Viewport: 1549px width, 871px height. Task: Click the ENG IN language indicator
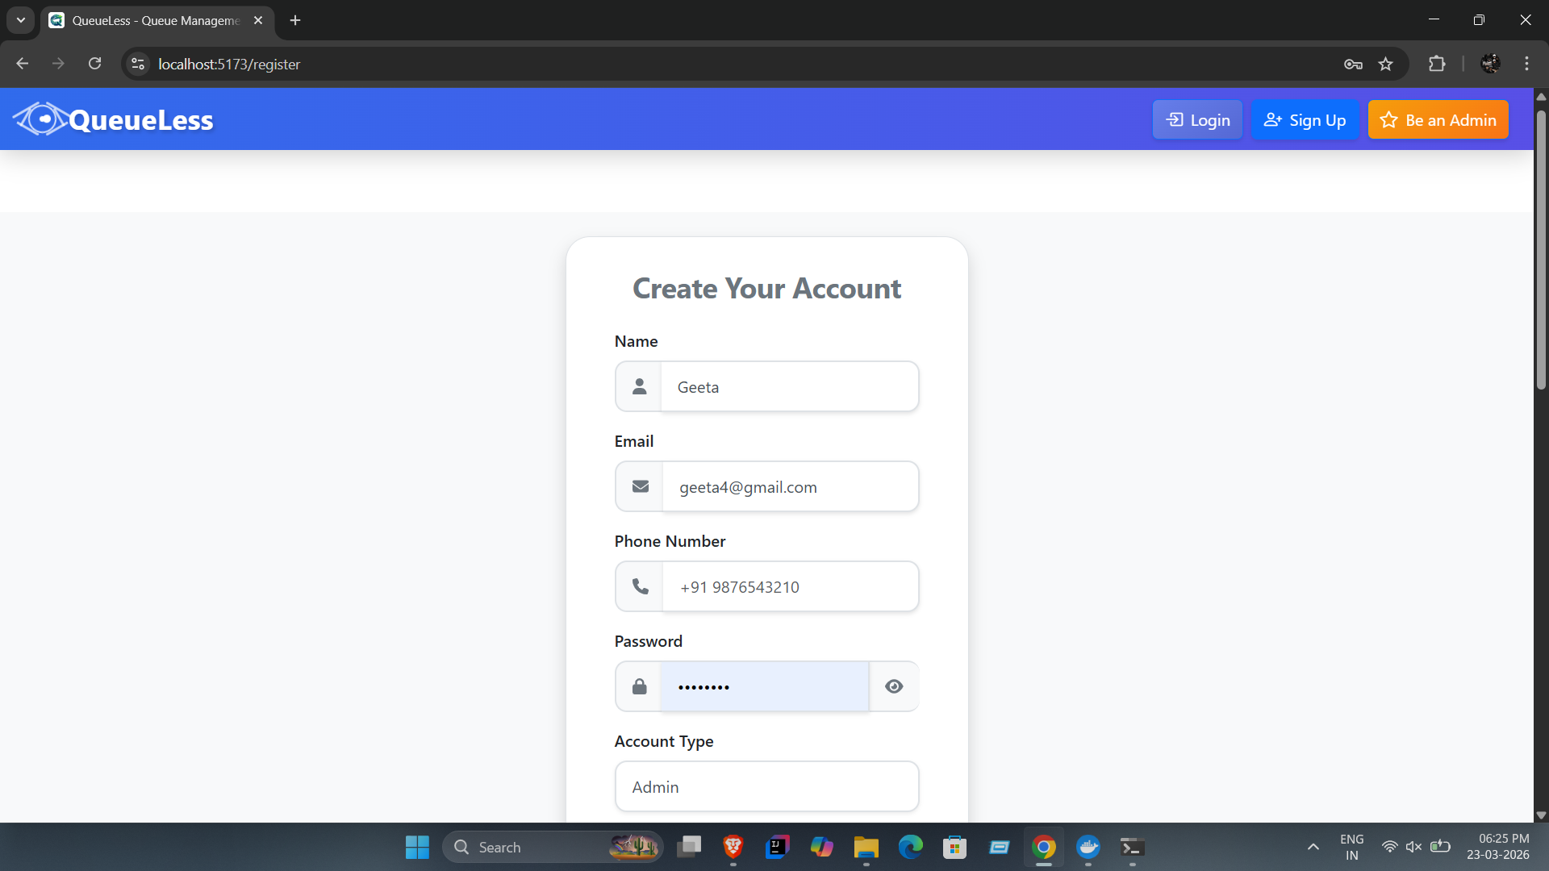click(x=1352, y=847)
